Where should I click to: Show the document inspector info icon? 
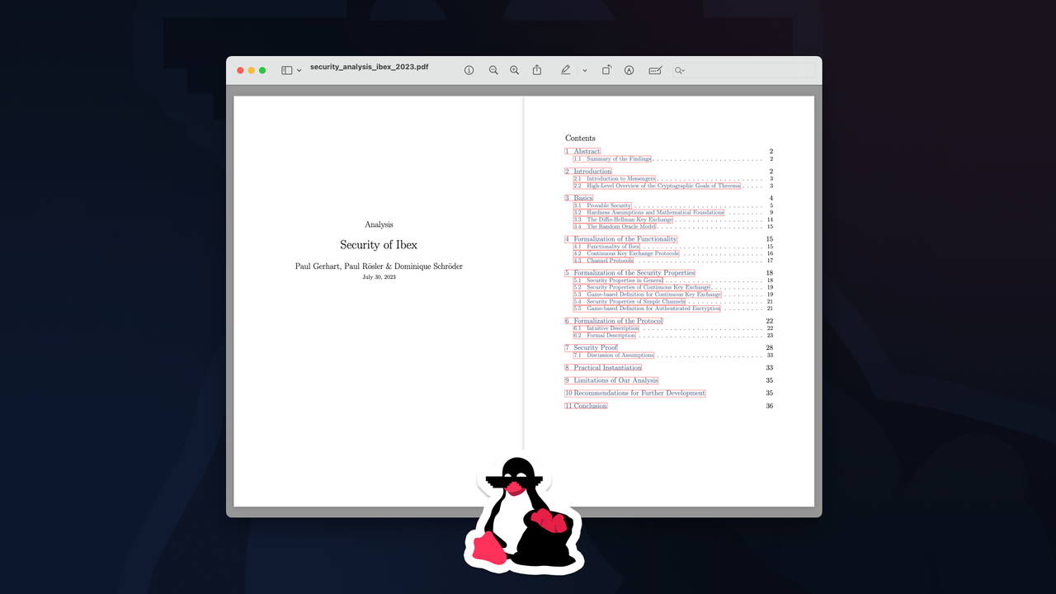(x=469, y=70)
